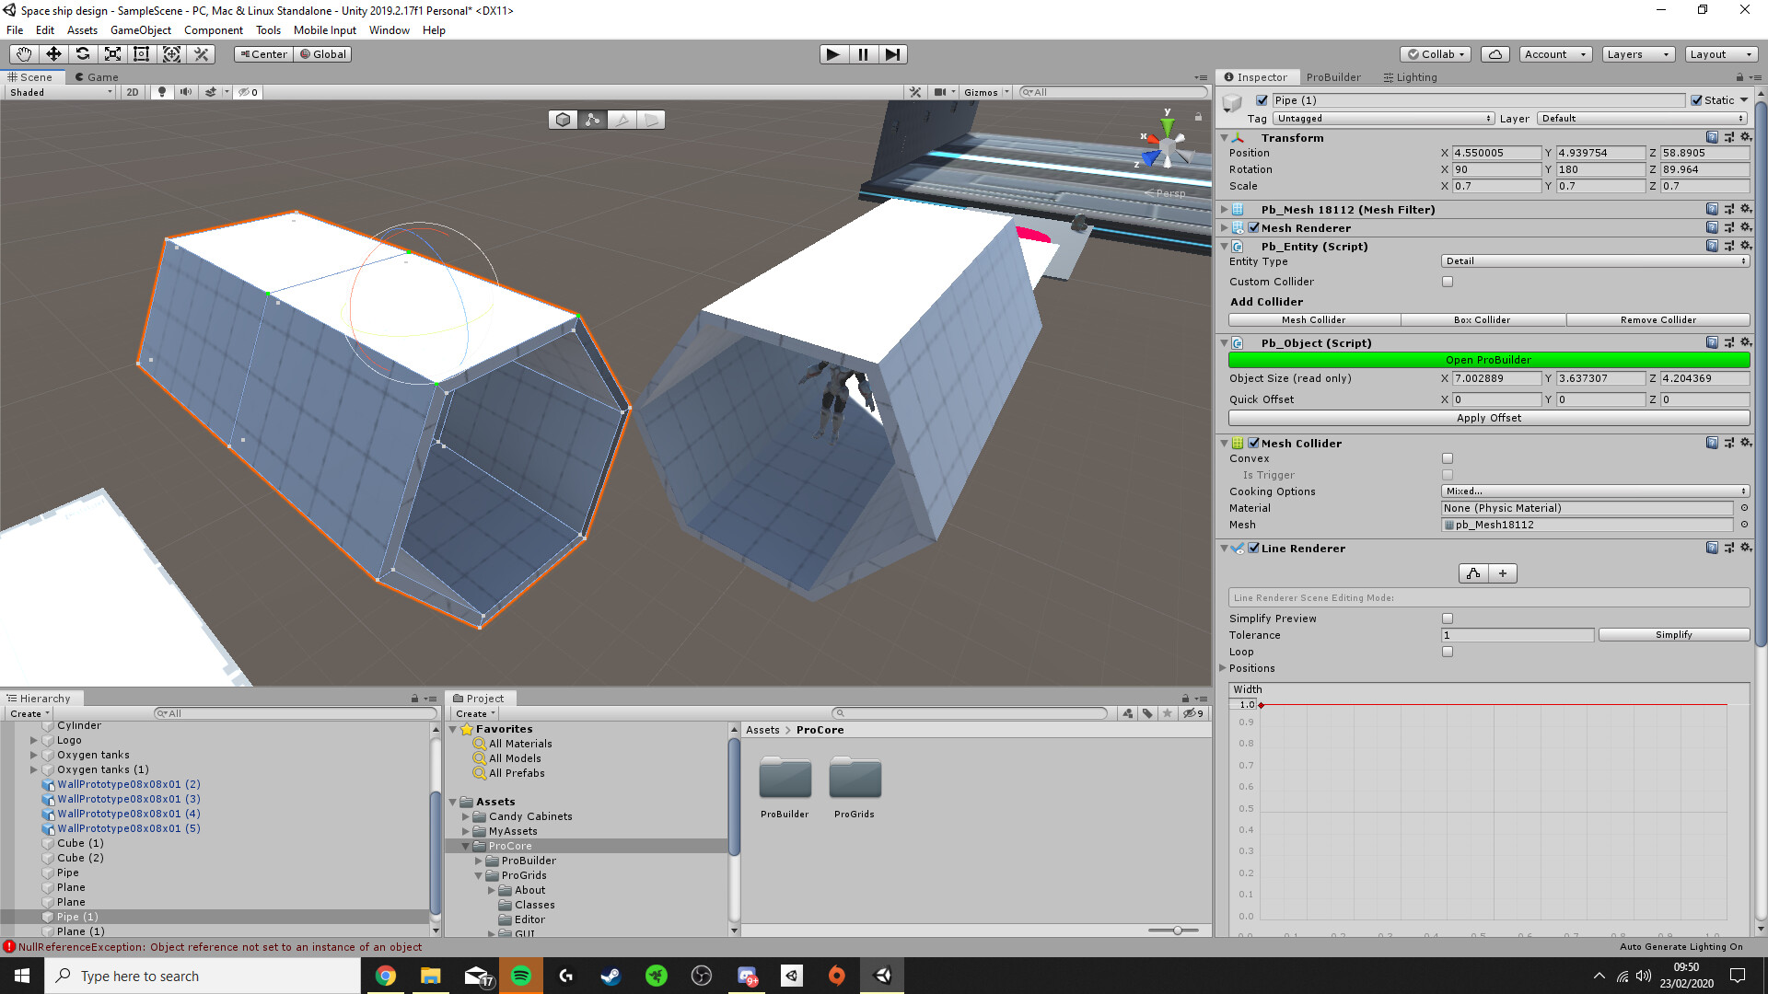Open the GameObject menu
This screenshot has height=994, width=1768.
[140, 29]
